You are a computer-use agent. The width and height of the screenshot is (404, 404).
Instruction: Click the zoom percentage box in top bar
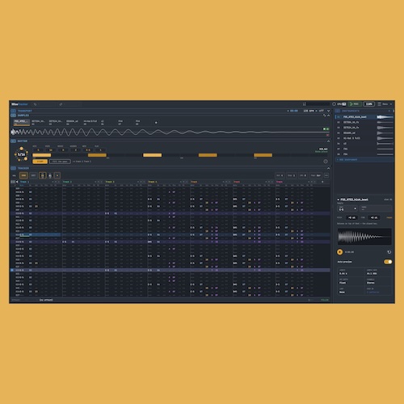point(368,104)
